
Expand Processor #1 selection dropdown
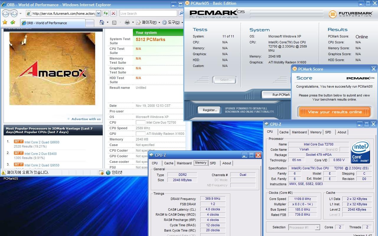(317, 227)
